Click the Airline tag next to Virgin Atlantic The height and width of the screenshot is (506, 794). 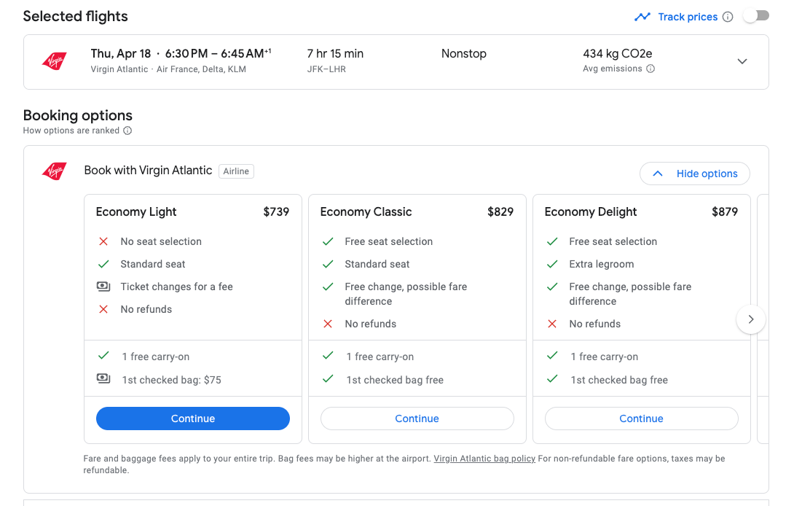236,171
